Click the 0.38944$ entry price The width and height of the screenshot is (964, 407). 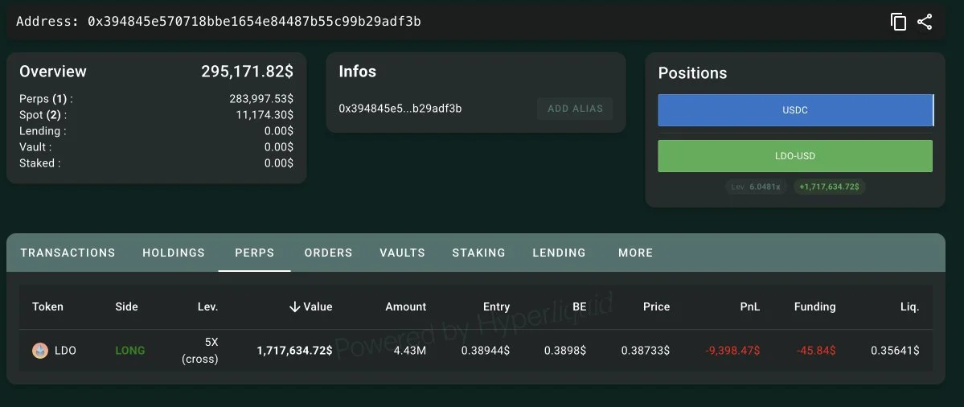[x=486, y=351]
